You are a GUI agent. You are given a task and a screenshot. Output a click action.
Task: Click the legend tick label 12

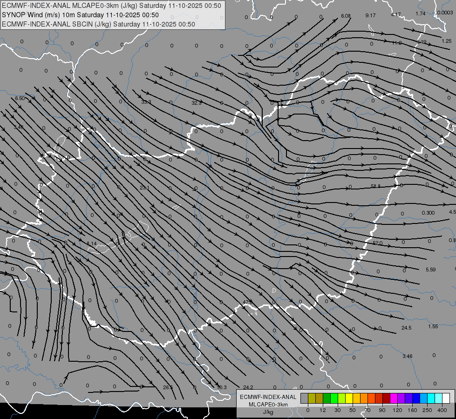[322, 410]
